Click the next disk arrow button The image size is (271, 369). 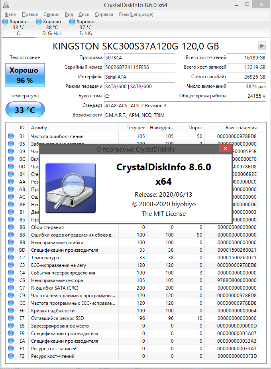(x=262, y=45)
